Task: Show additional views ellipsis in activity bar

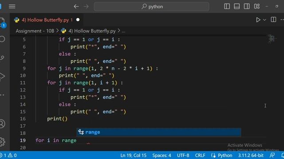Action: [2, 95]
